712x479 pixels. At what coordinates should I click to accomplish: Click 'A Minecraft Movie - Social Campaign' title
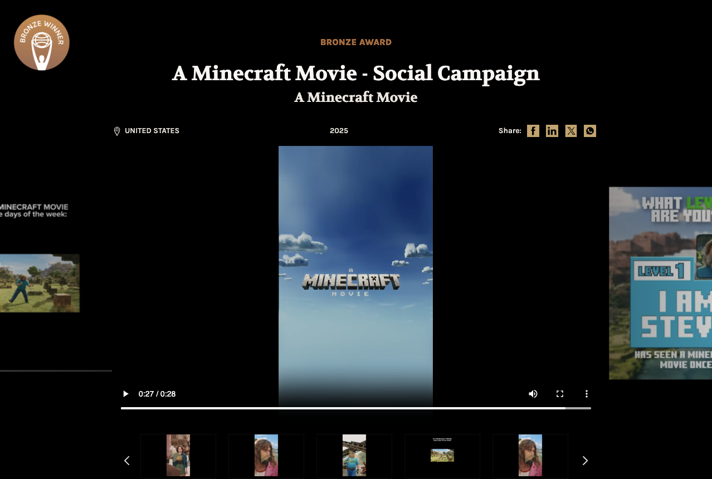(x=356, y=74)
